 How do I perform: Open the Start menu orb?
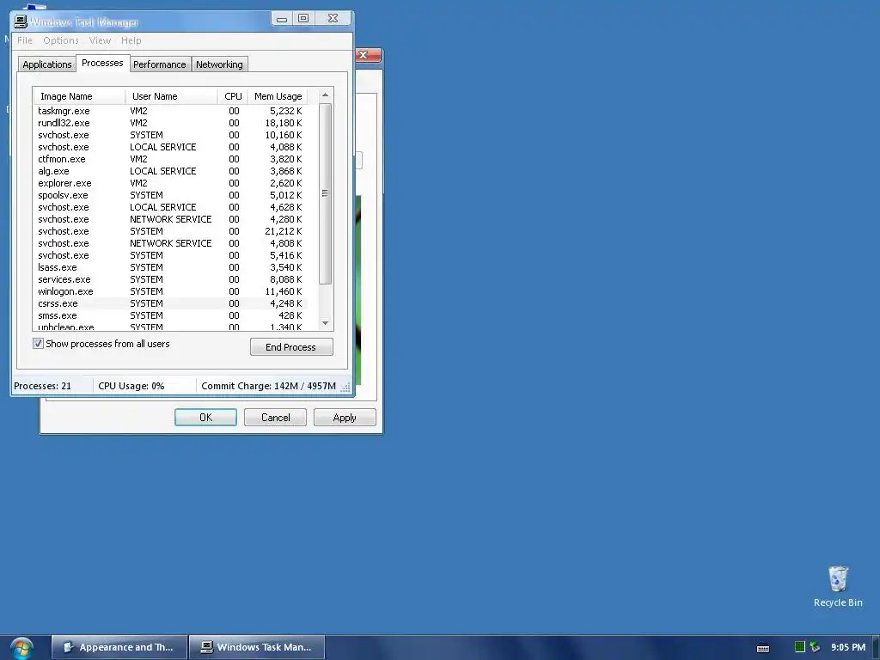[21, 648]
